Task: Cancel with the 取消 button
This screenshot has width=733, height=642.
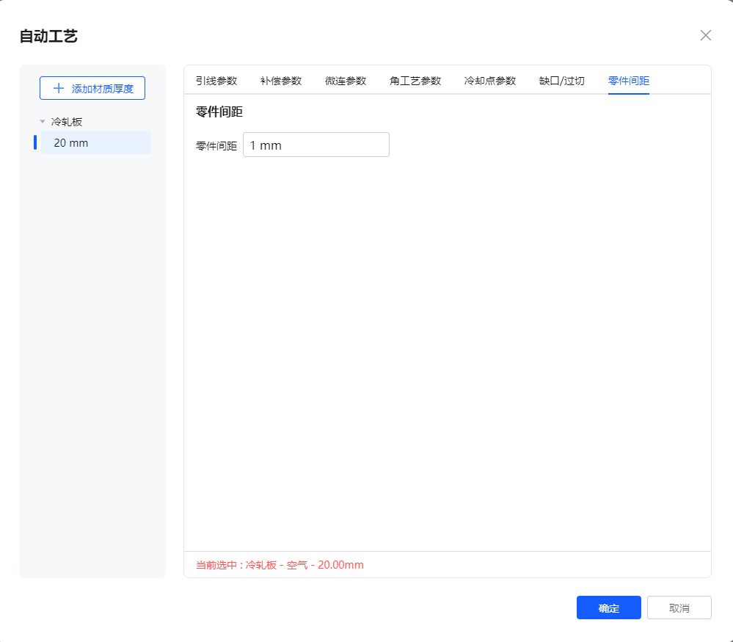Action: pos(679,608)
